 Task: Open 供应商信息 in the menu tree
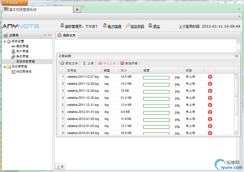tap(24, 72)
